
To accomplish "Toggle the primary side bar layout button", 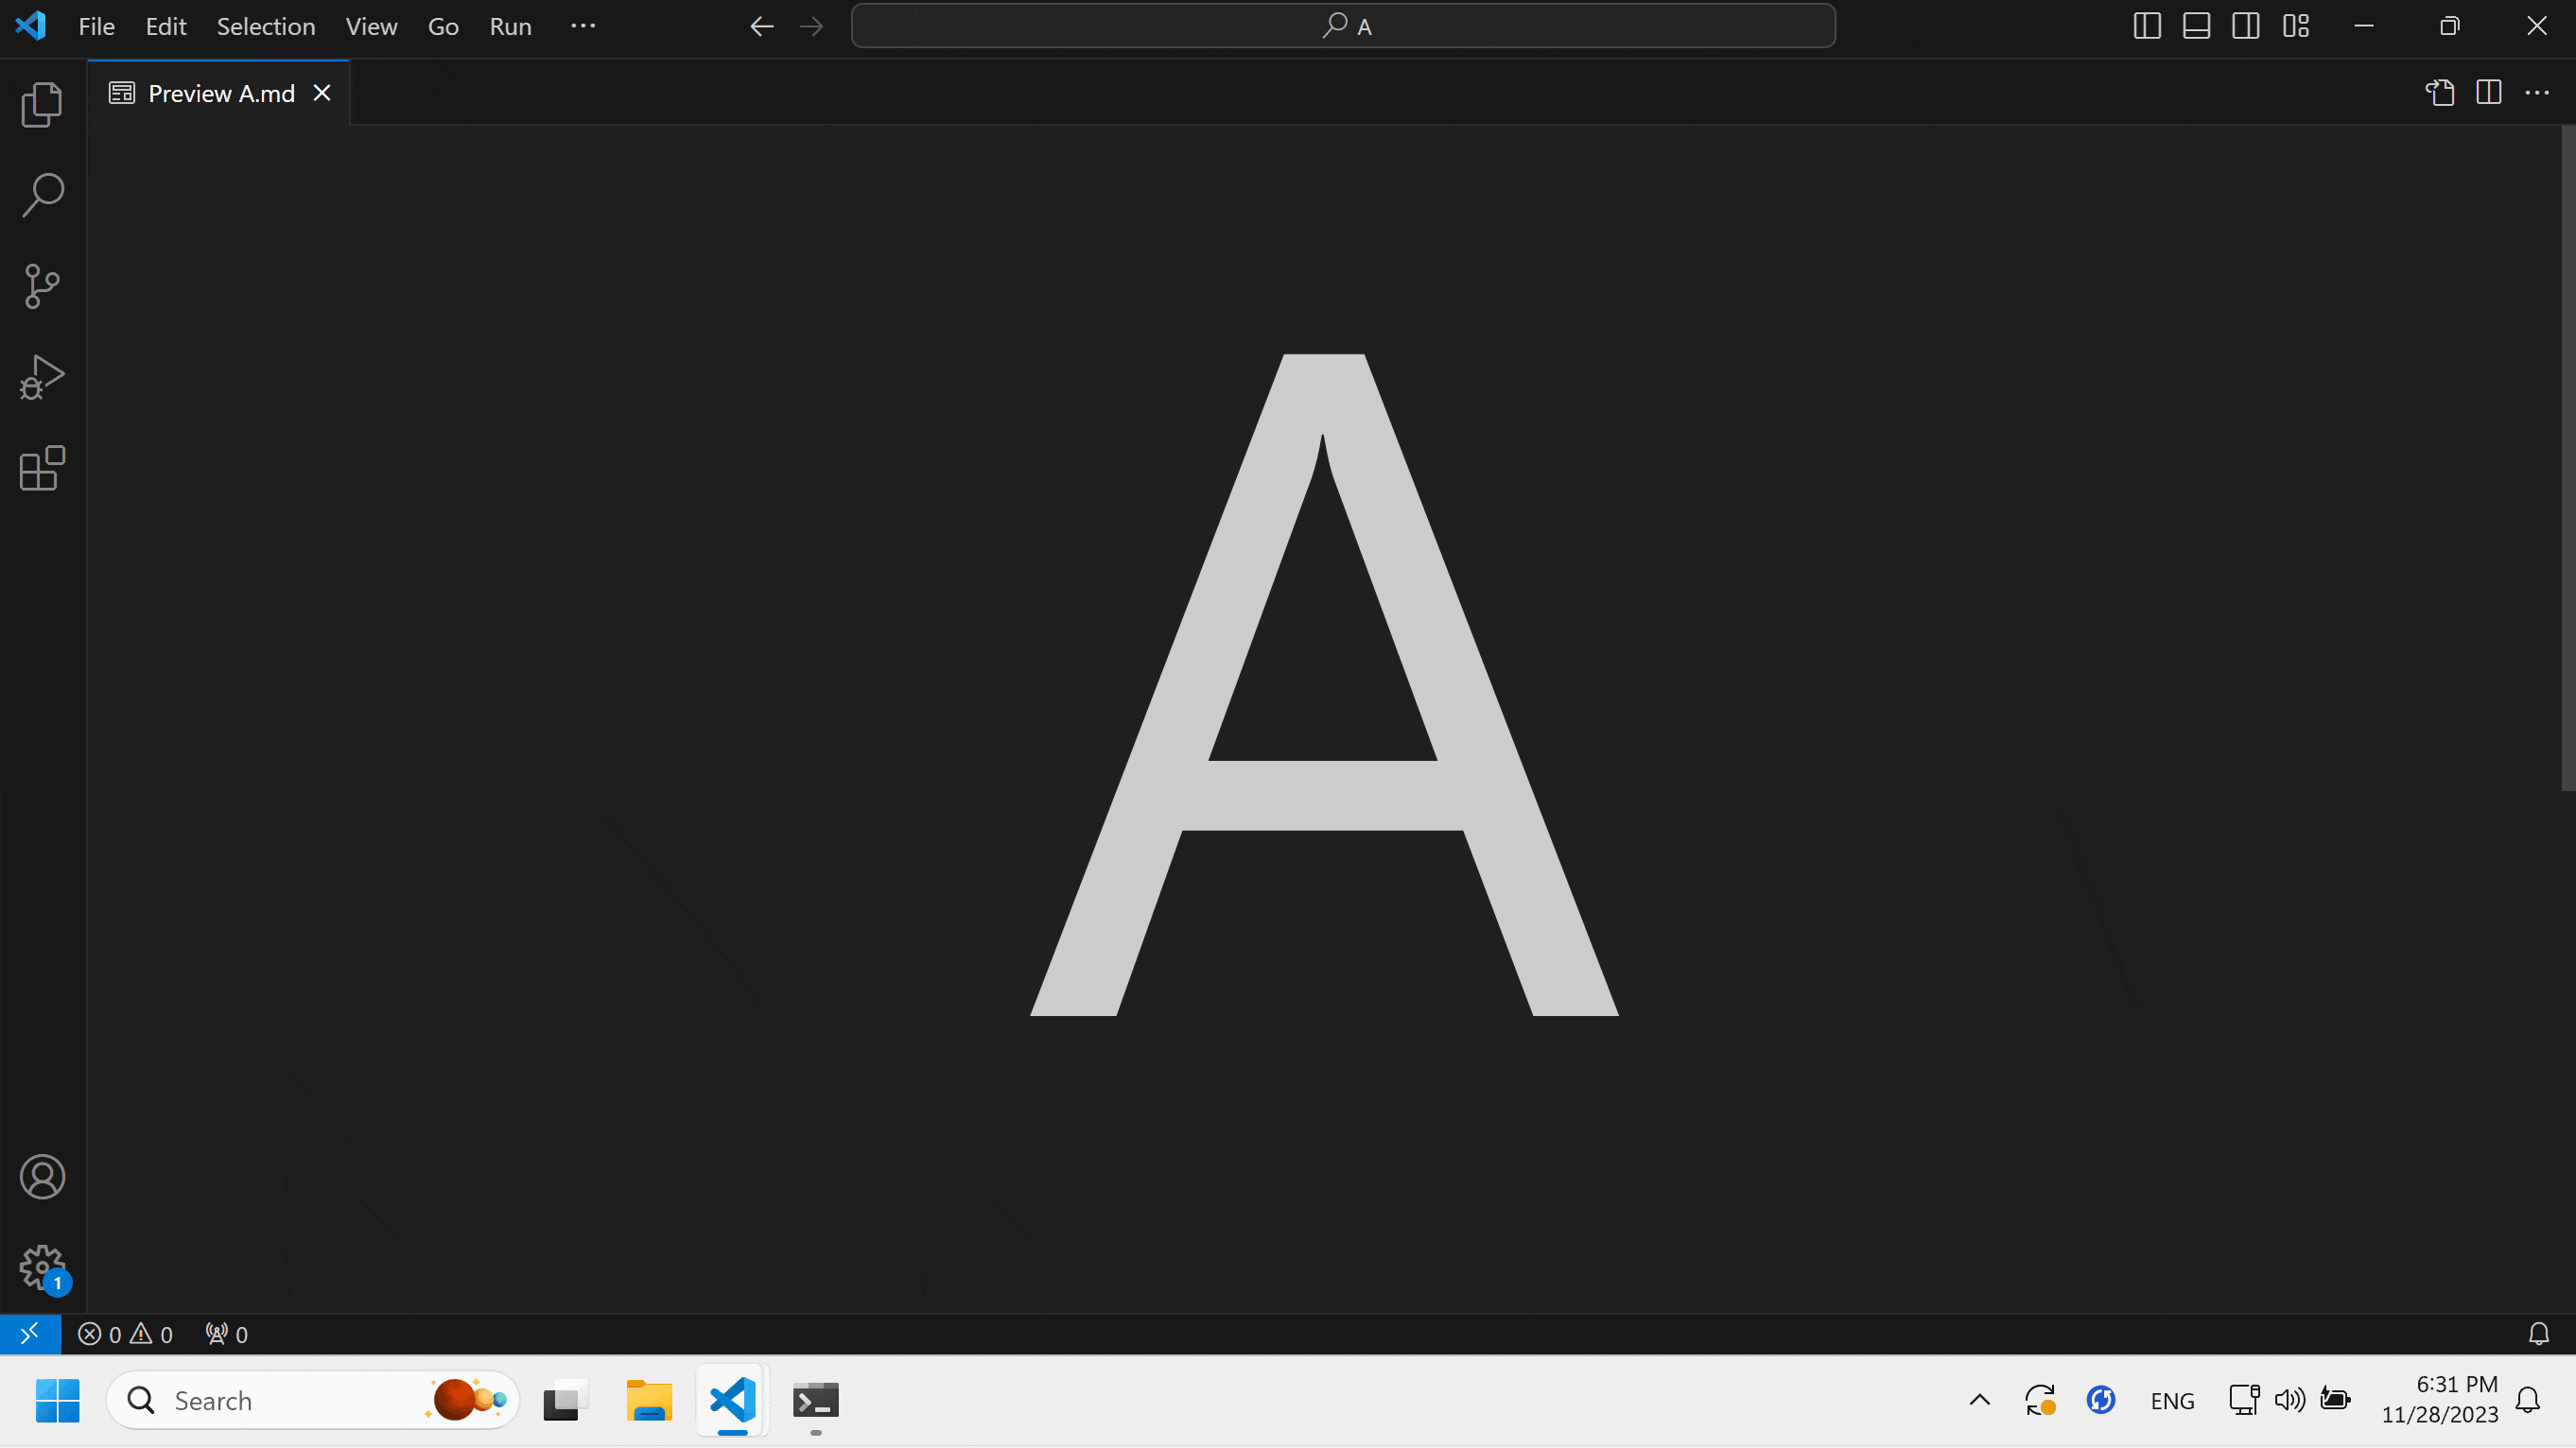I will tap(2146, 26).
